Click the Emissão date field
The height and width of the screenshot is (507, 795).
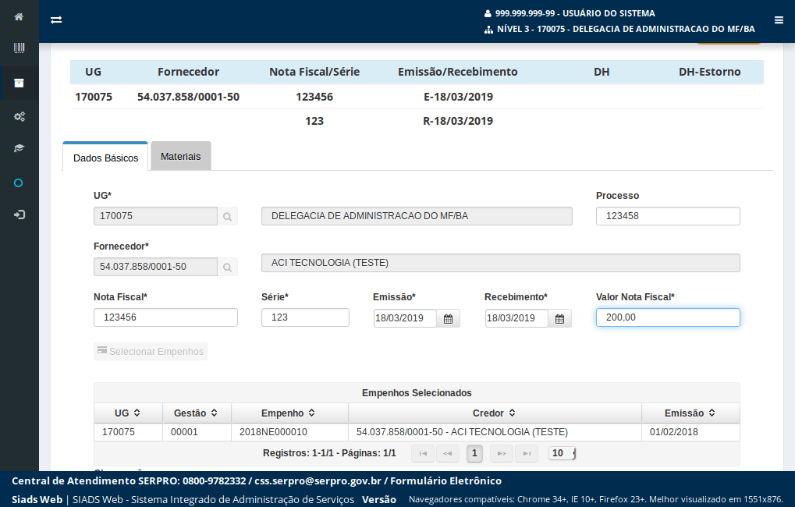click(x=405, y=318)
